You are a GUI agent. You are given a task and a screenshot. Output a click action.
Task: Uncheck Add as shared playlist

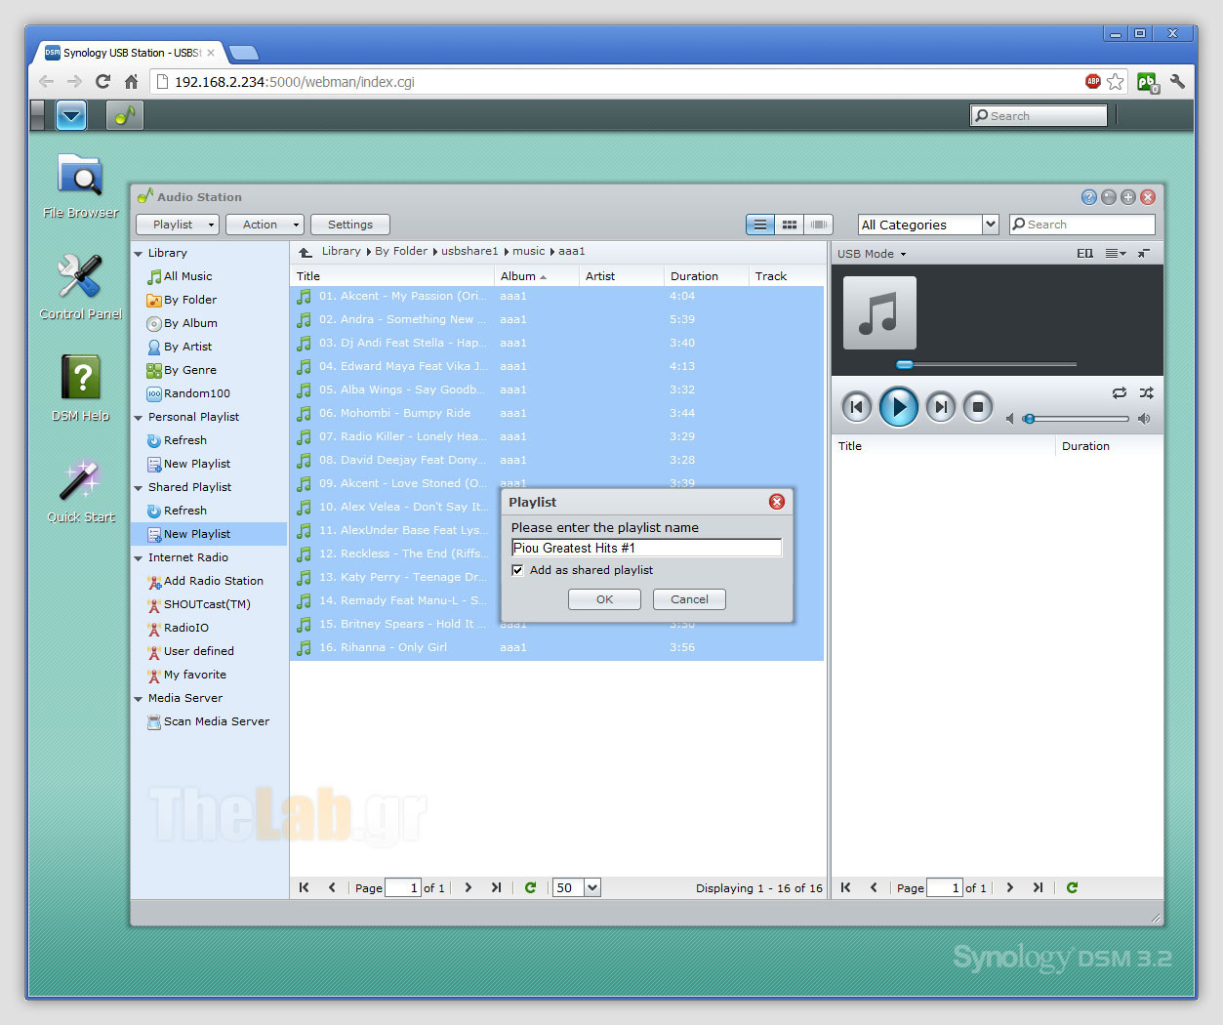point(517,570)
